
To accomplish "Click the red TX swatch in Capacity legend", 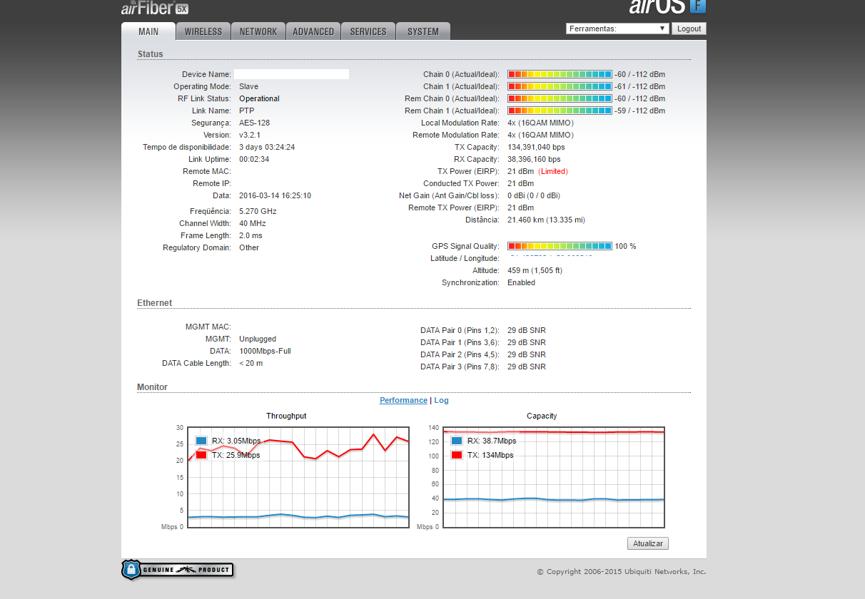I will click(457, 455).
